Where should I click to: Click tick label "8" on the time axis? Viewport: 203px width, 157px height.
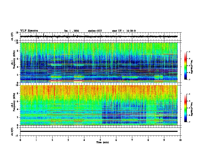(x=148, y=140)
